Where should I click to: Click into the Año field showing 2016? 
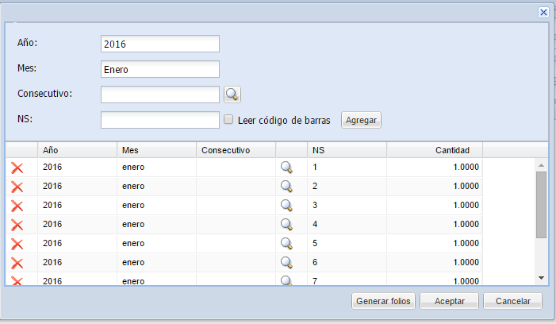160,44
